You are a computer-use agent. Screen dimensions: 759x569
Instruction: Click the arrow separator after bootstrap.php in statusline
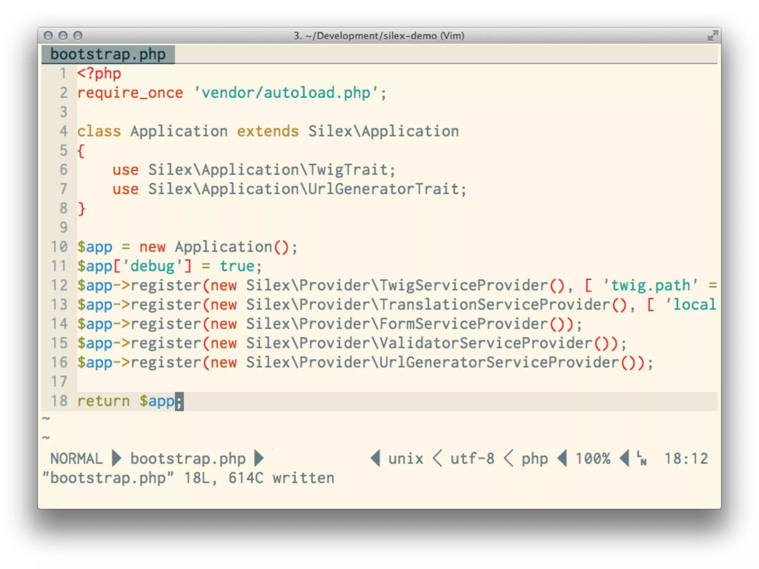point(259,458)
